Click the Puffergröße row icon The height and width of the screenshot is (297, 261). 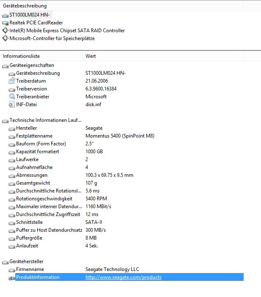12,239
